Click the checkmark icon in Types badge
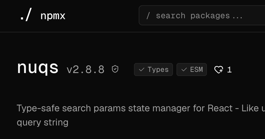Viewport: 265px width, 139px height. [x=141, y=69]
